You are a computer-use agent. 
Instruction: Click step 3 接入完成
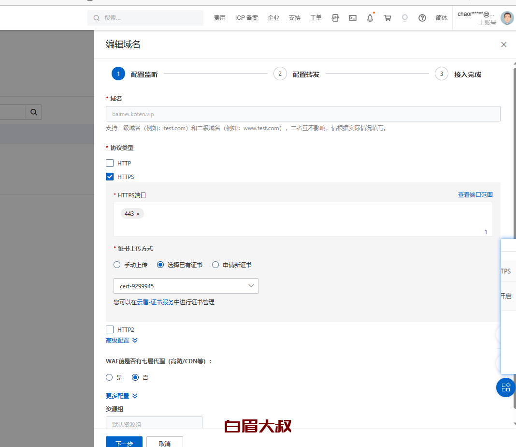coord(458,74)
